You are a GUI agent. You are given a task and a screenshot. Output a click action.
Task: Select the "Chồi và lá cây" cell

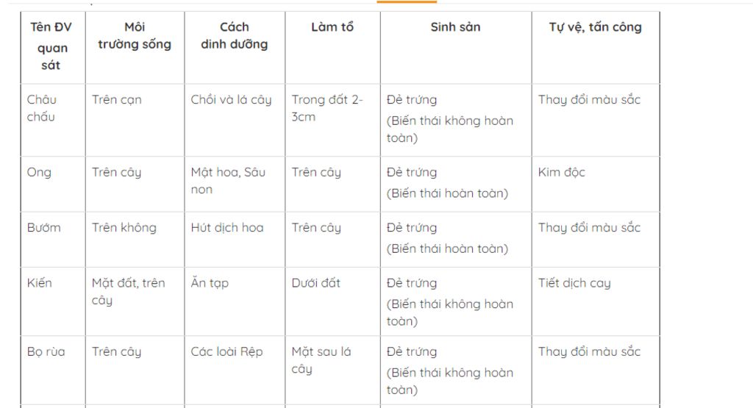[231, 99]
